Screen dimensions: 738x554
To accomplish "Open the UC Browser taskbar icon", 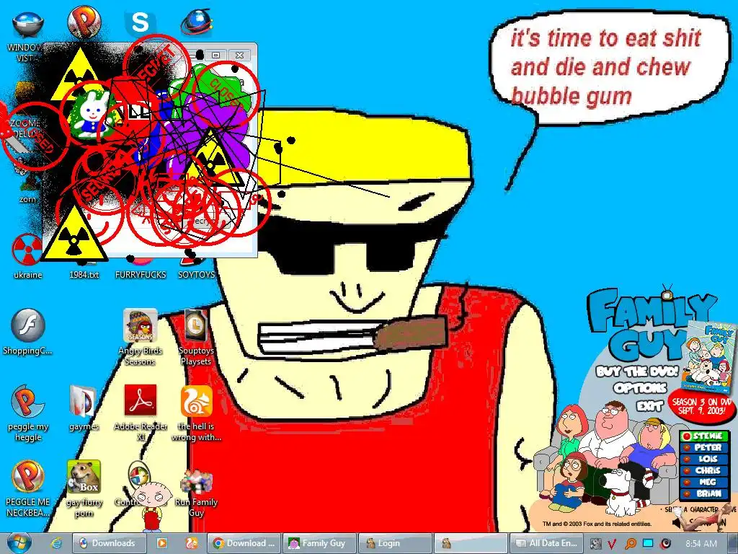I will coord(191,543).
